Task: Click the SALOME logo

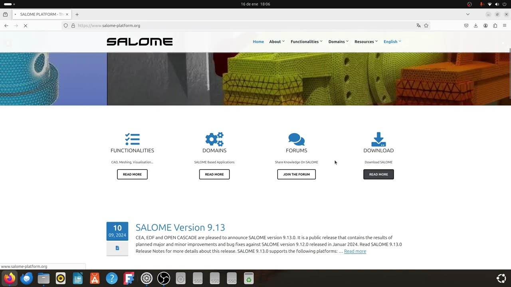Action: (x=140, y=41)
